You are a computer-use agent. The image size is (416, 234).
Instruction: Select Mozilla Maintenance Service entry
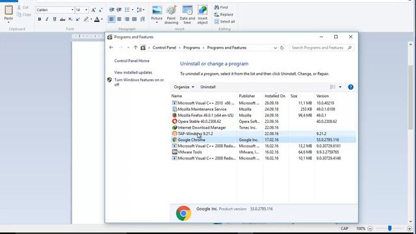(263, 109)
